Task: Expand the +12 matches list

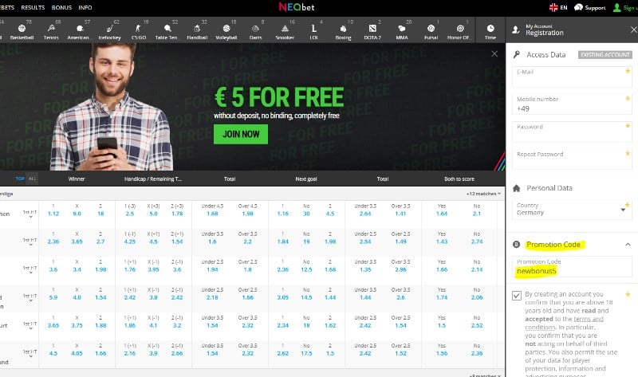Action: [x=484, y=194]
